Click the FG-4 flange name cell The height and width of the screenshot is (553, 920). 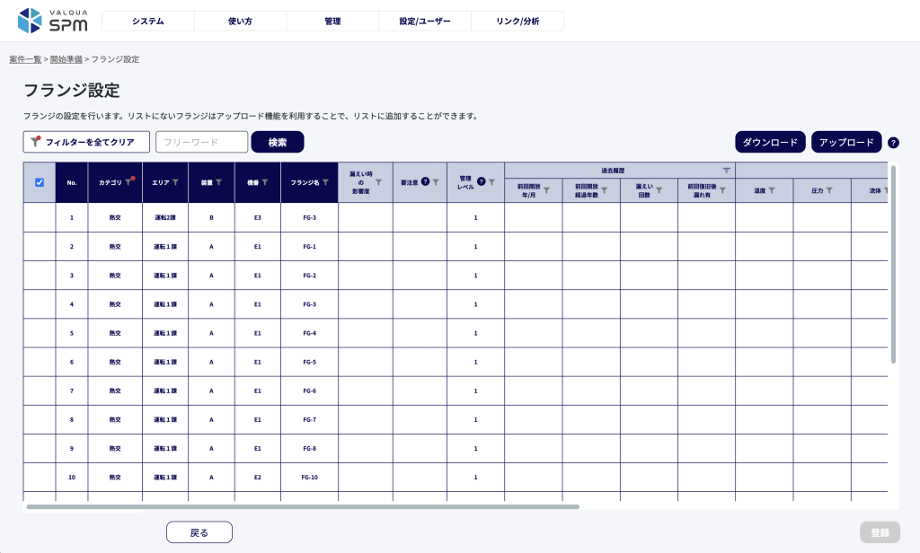[x=310, y=333]
